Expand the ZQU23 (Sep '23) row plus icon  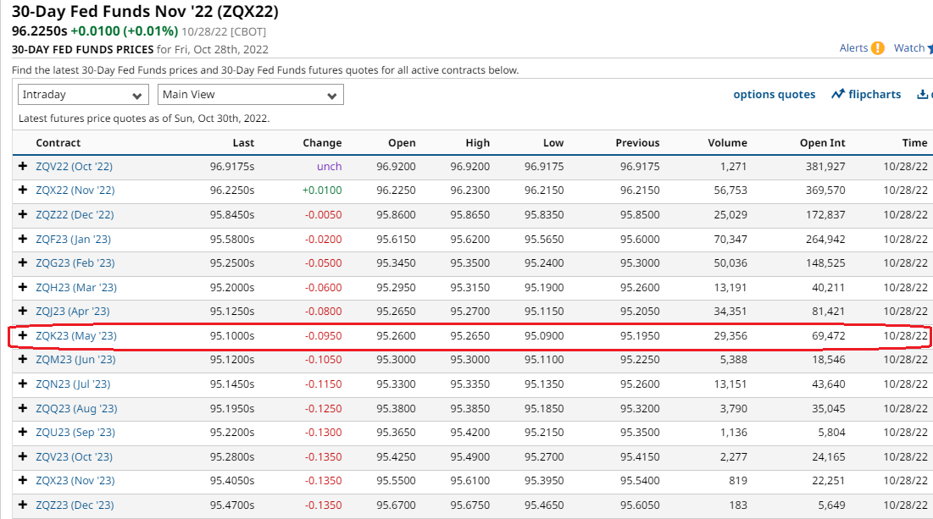tap(23, 433)
